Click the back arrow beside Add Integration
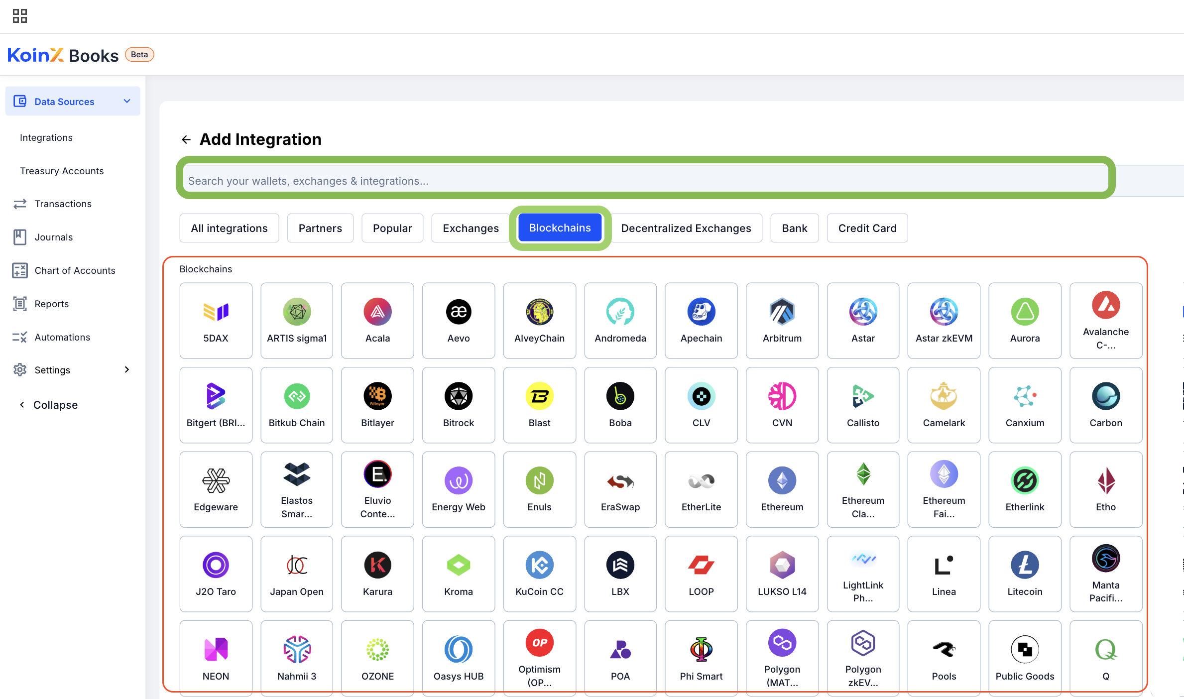Screen dimensions: 1184x699 pyautogui.click(x=186, y=139)
